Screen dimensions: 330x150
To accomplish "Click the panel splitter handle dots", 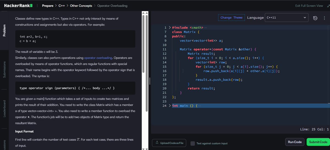I will [150, 81].
